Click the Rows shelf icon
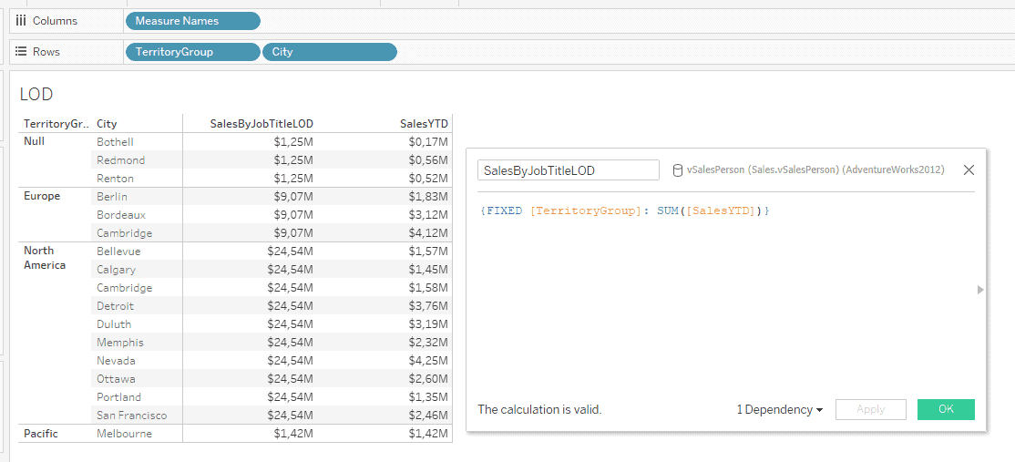The width and height of the screenshot is (1015, 462). tap(21, 52)
